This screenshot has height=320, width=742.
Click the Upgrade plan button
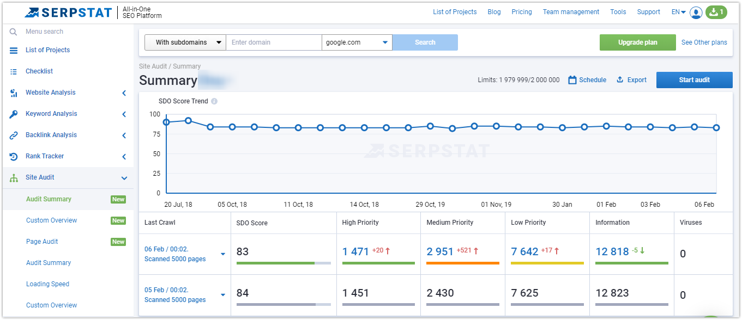tap(637, 42)
